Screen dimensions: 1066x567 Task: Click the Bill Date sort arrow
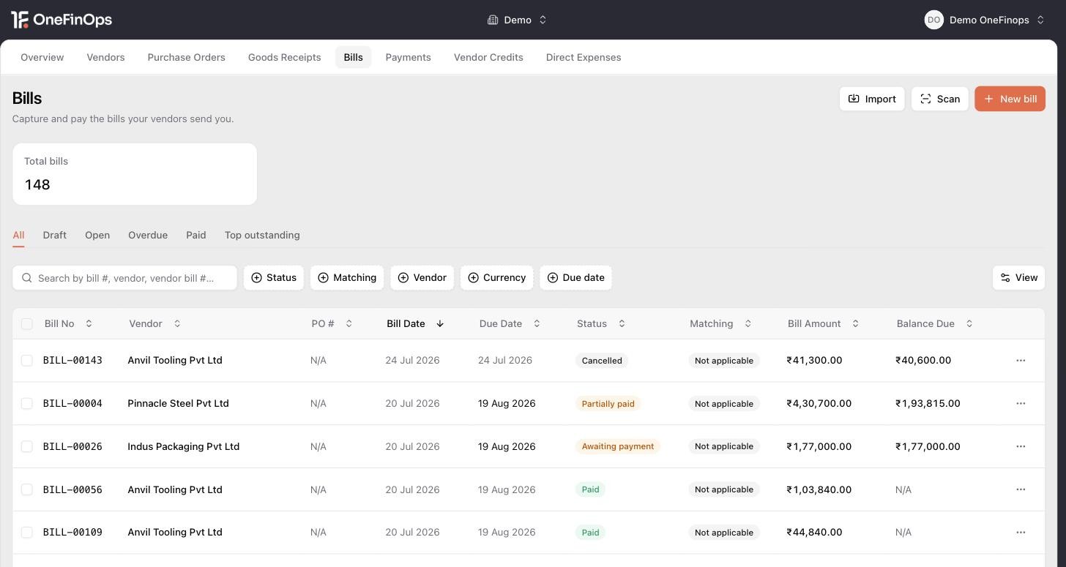[440, 323]
